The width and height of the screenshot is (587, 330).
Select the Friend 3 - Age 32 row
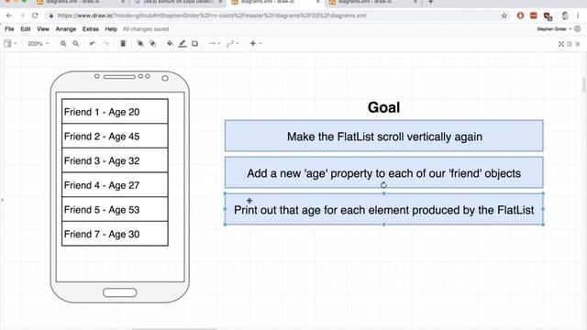115,160
